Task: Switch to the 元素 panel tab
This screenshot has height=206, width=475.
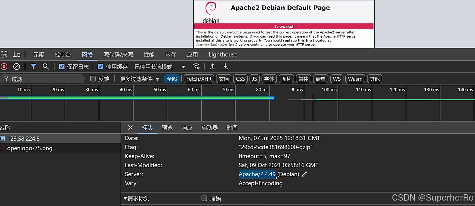Action: 39,54
